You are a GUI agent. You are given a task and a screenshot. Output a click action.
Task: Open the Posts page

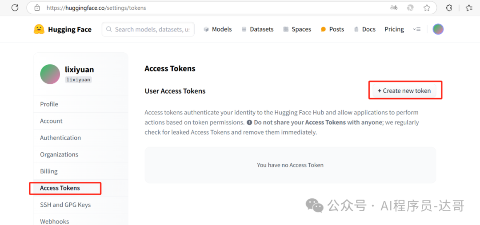332,29
